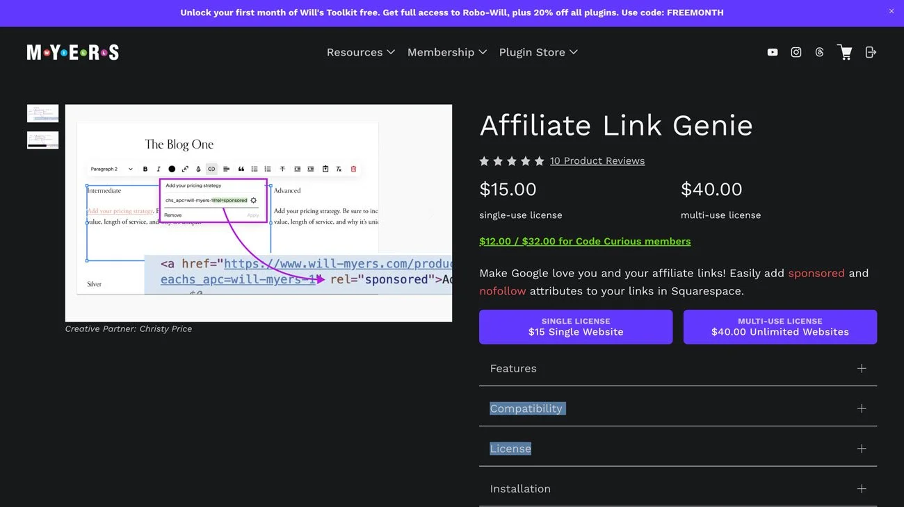Click the $40.00 price text
Screen dimensions: 904x507
click(x=711, y=189)
